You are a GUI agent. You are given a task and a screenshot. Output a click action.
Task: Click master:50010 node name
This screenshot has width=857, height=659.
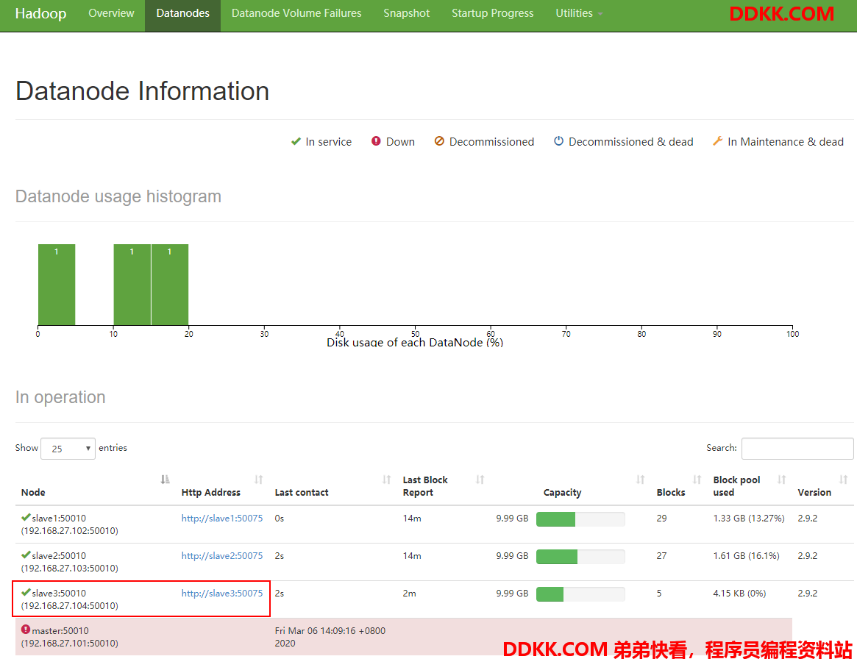click(60, 630)
